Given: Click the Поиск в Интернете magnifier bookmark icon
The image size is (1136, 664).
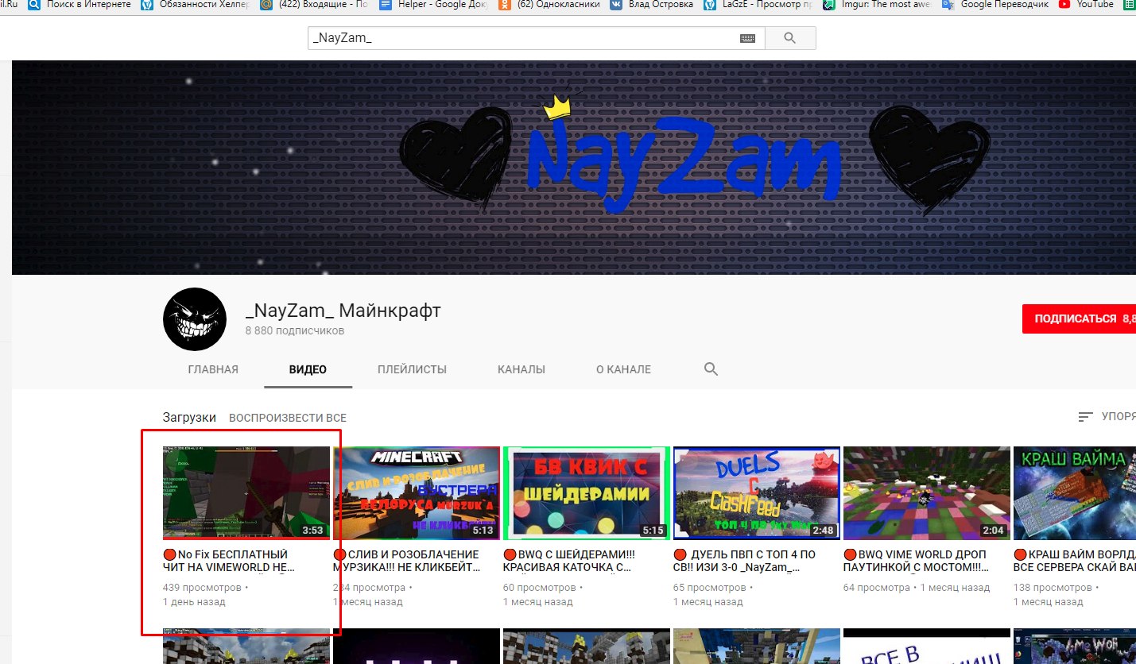Looking at the screenshot, I should tap(34, 5).
